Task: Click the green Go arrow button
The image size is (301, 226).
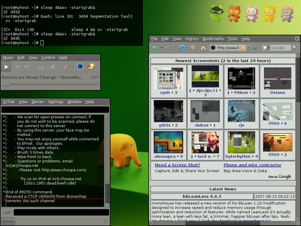Action: pos(255,48)
